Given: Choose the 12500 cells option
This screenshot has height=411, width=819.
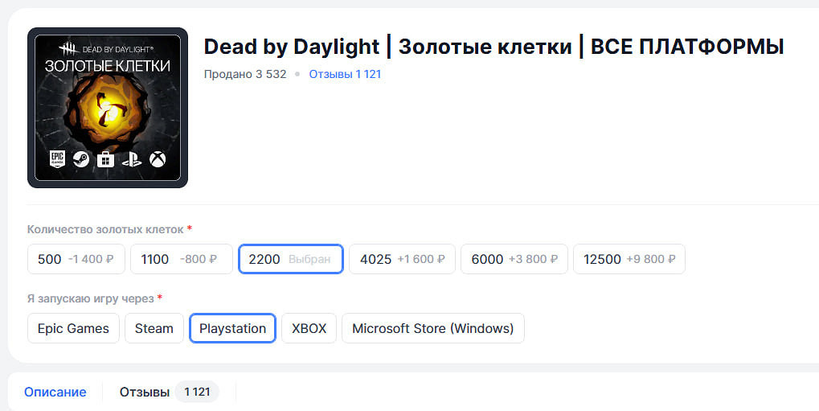Looking at the screenshot, I should (x=629, y=259).
